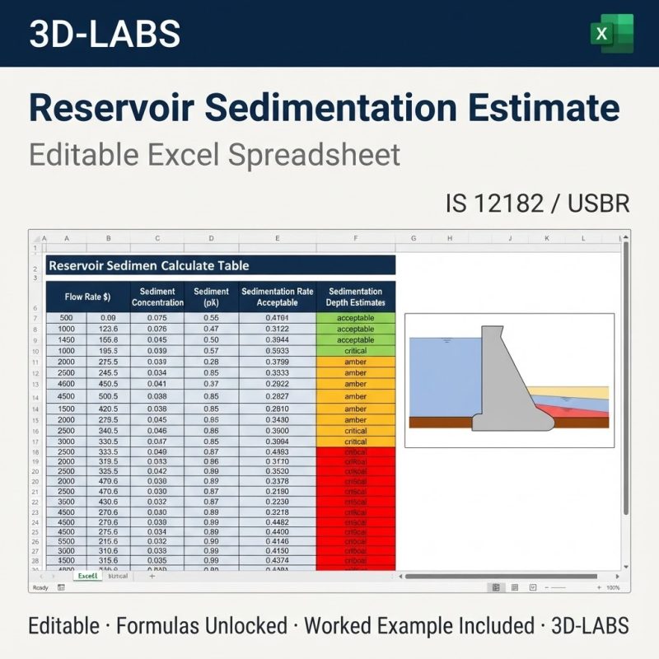This screenshot has width=659, height=659.
Task: Select cell containing 0.3122
Action: point(278,329)
